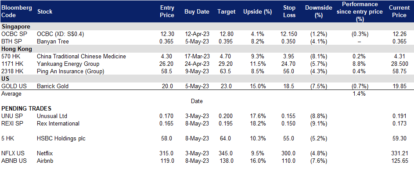Click the Bloomberg Code column header

coord(17,11)
